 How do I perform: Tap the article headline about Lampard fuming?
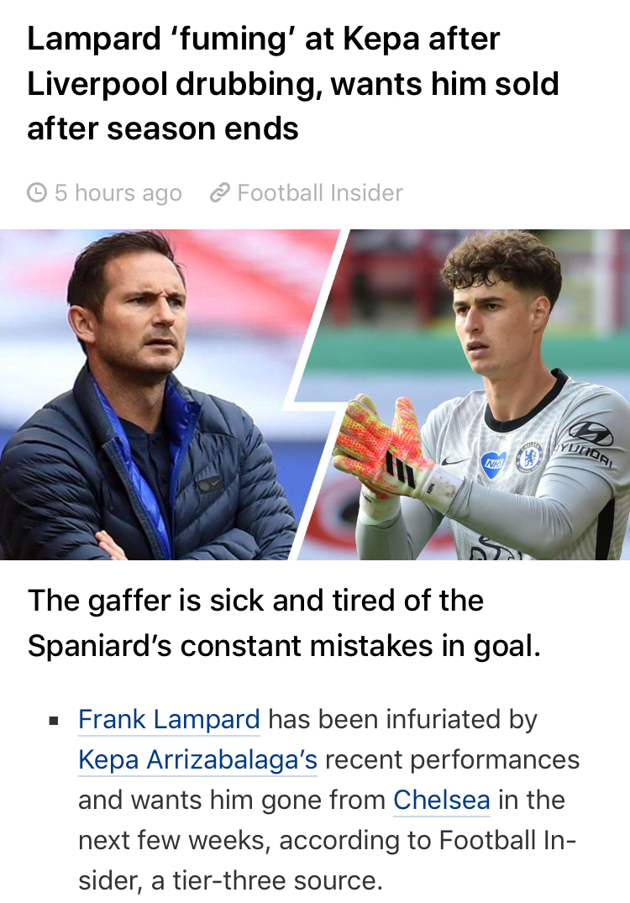click(293, 84)
